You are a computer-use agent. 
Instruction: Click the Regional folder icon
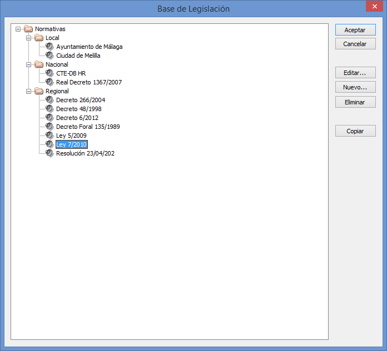click(39, 91)
